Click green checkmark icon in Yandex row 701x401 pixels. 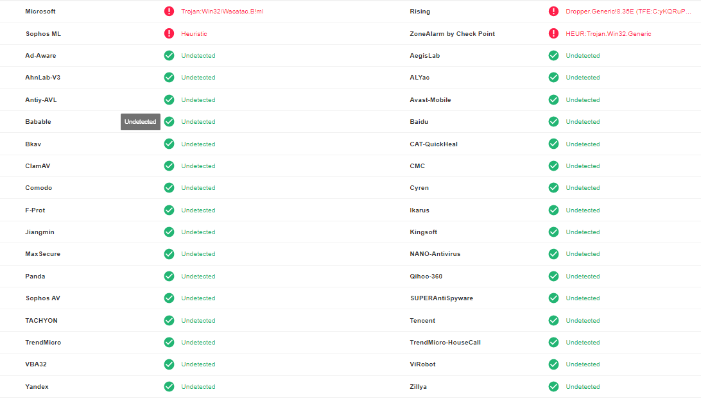click(x=169, y=387)
